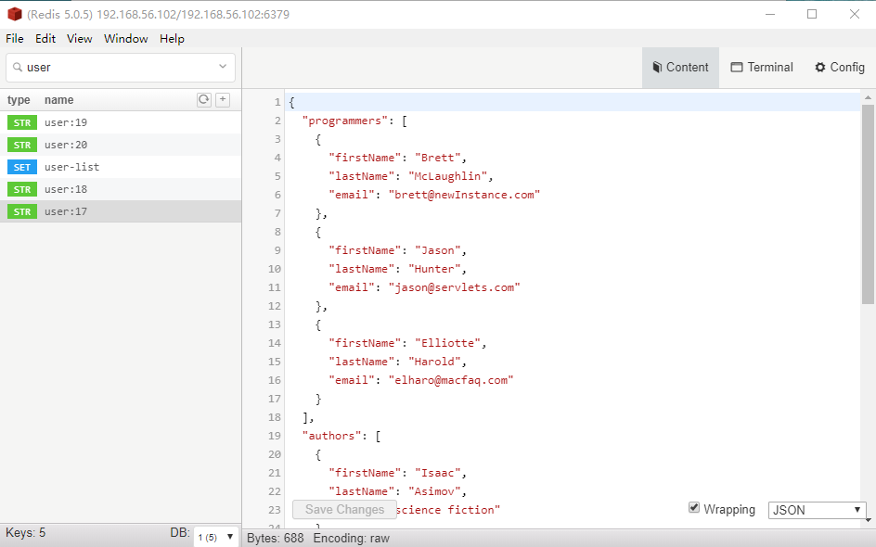Open the Window menu
The height and width of the screenshot is (547, 876).
pos(125,39)
